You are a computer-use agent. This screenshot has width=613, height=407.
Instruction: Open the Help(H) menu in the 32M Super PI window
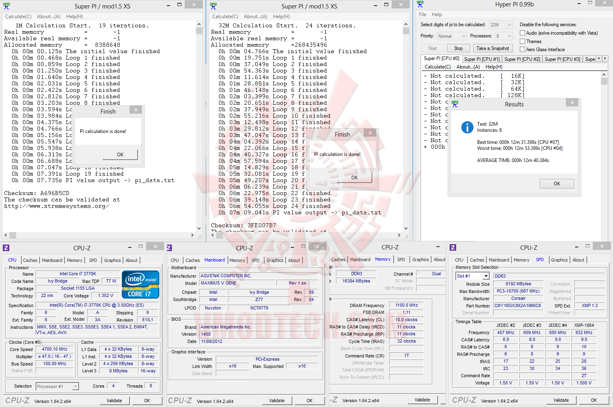pyautogui.click(x=281, y=17)
